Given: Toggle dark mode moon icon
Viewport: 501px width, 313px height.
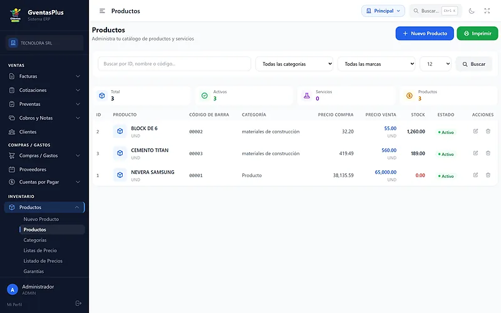Looking at the screenshot, I should point(472,11).
